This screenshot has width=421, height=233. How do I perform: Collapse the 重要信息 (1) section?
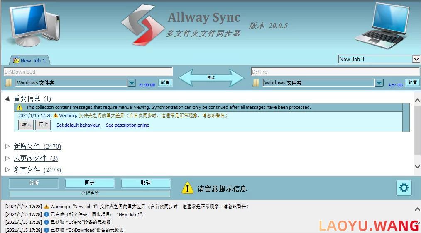coord(7,99)
